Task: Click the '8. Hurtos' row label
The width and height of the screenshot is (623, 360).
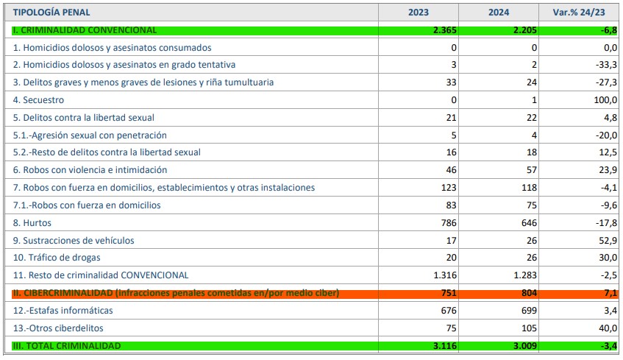Action: point(32,222)
